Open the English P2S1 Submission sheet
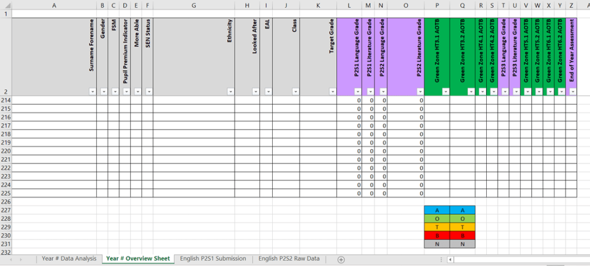 (x=213, y=259)
